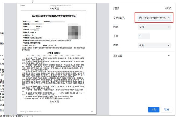
Task: Click the blurred candidate photo in preview
Action: pos(75,31)
